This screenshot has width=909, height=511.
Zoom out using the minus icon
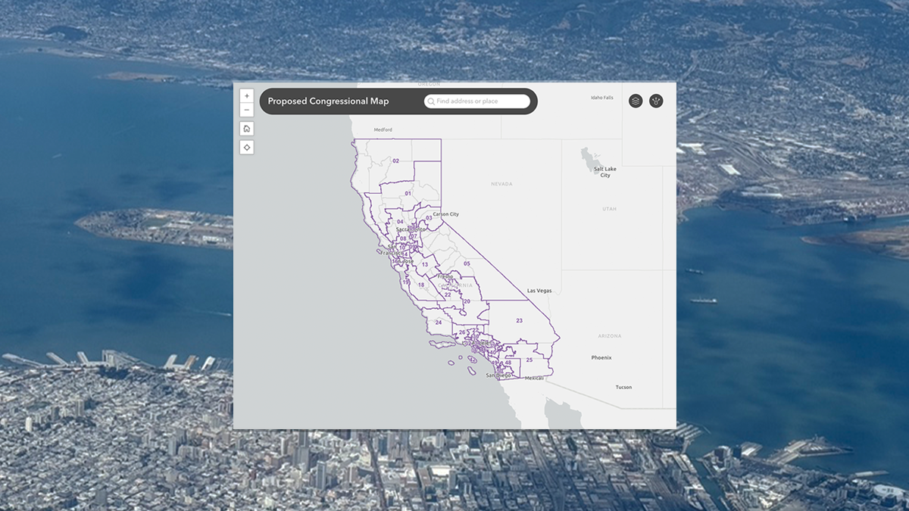pyautogui.click(x=247, y=110)
